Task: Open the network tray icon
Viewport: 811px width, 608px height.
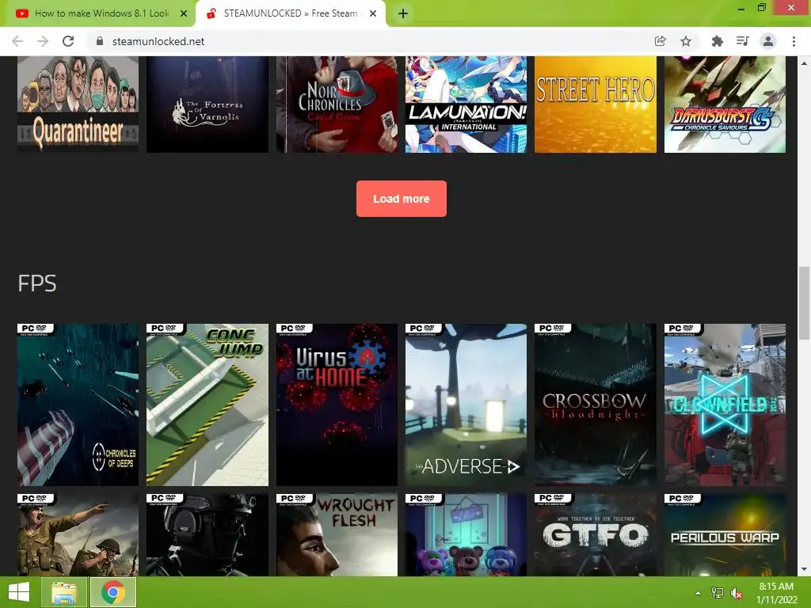Action: [x=718, y=593]
